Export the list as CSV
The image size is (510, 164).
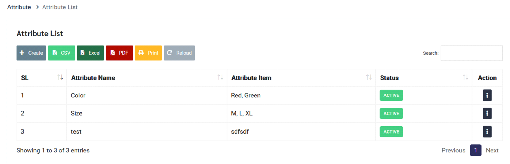coord(62,53)
